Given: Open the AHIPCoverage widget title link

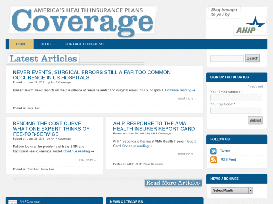Looking at the screenshot, I should tap(30, 202).
